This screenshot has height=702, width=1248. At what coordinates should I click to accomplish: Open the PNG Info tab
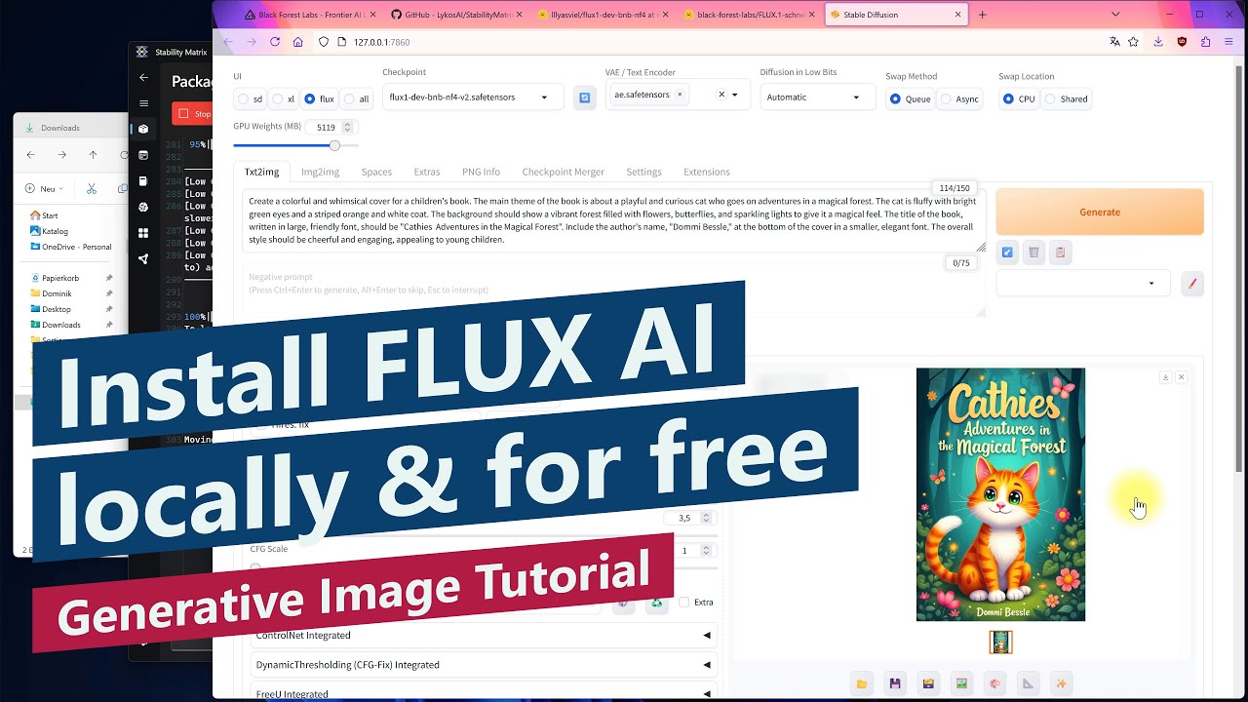(x=481, y=172)
